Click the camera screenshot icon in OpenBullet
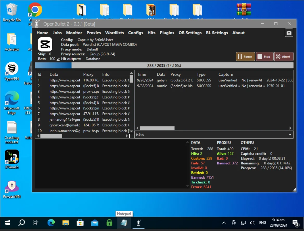Screen dimensions: 304x231 tap(289, 33)
